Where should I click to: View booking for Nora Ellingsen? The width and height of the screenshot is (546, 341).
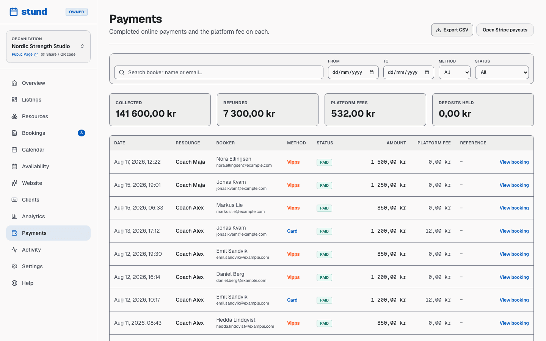tap(514, 162)
